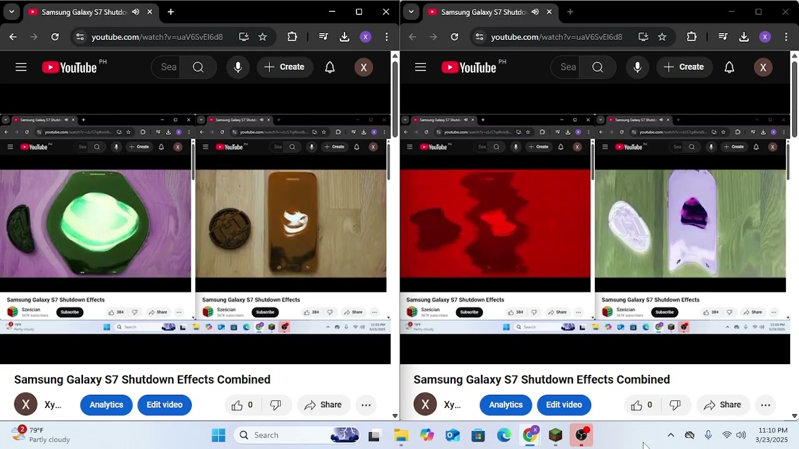
Task: Click Create button in left window
Action: [x=285, y=67]
